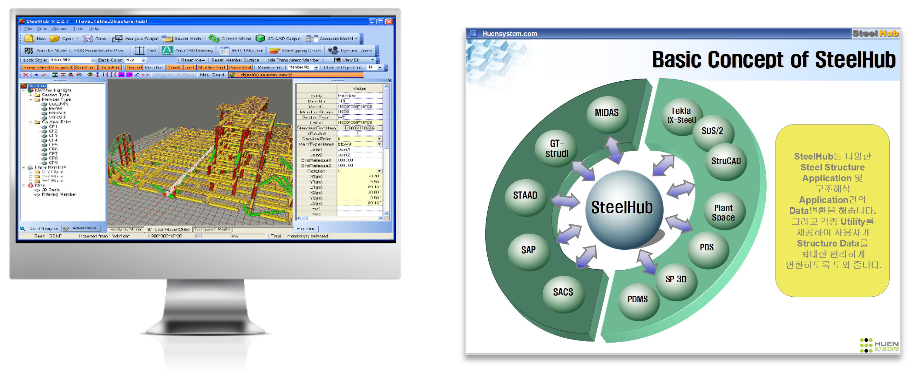Click Huensystem.com link on slide
The image size is (908, 371).
[509, 34]
